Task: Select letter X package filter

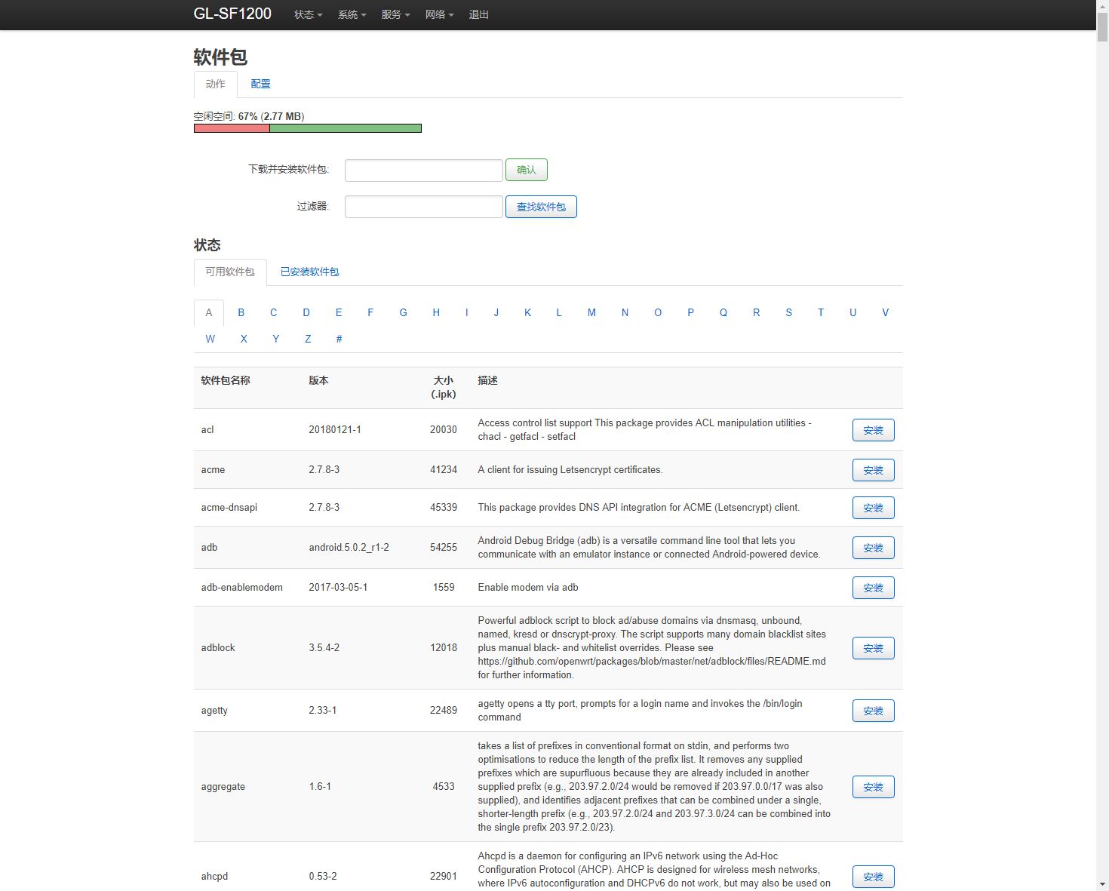Action: pyautogui.click(x=244, y=339)
